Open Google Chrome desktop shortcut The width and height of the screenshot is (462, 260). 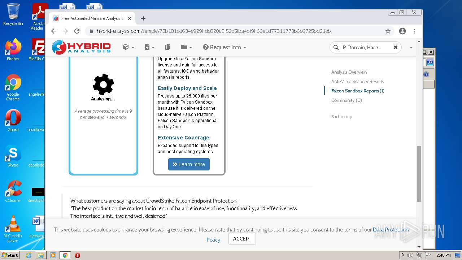[13, 87]
